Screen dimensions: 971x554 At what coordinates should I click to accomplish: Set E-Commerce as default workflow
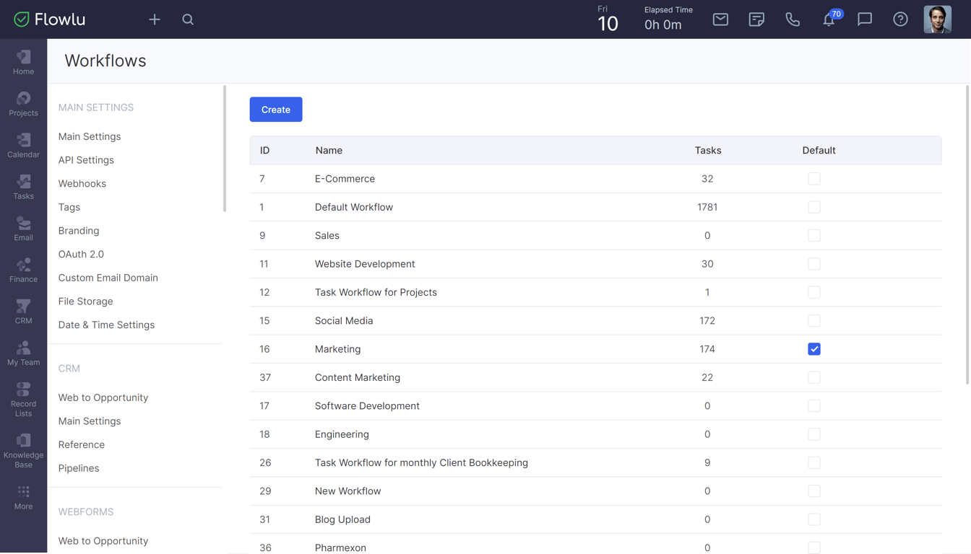click(814, 179)
